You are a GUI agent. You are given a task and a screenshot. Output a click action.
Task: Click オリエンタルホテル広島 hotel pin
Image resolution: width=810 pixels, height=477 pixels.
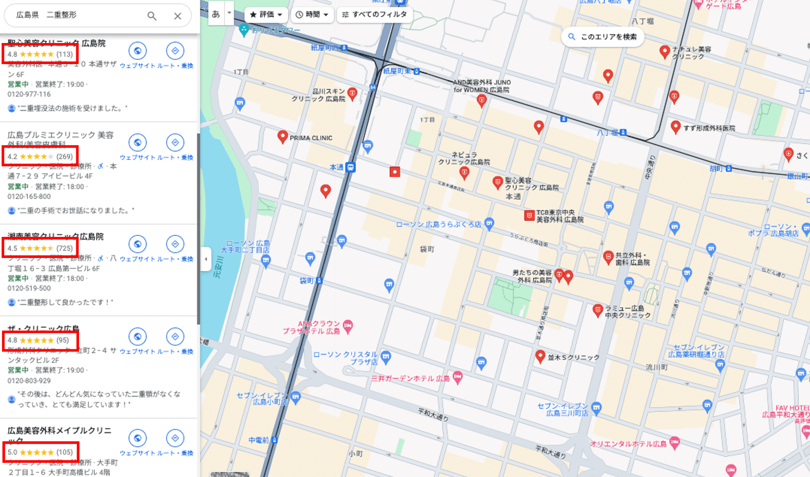[675, 443]
